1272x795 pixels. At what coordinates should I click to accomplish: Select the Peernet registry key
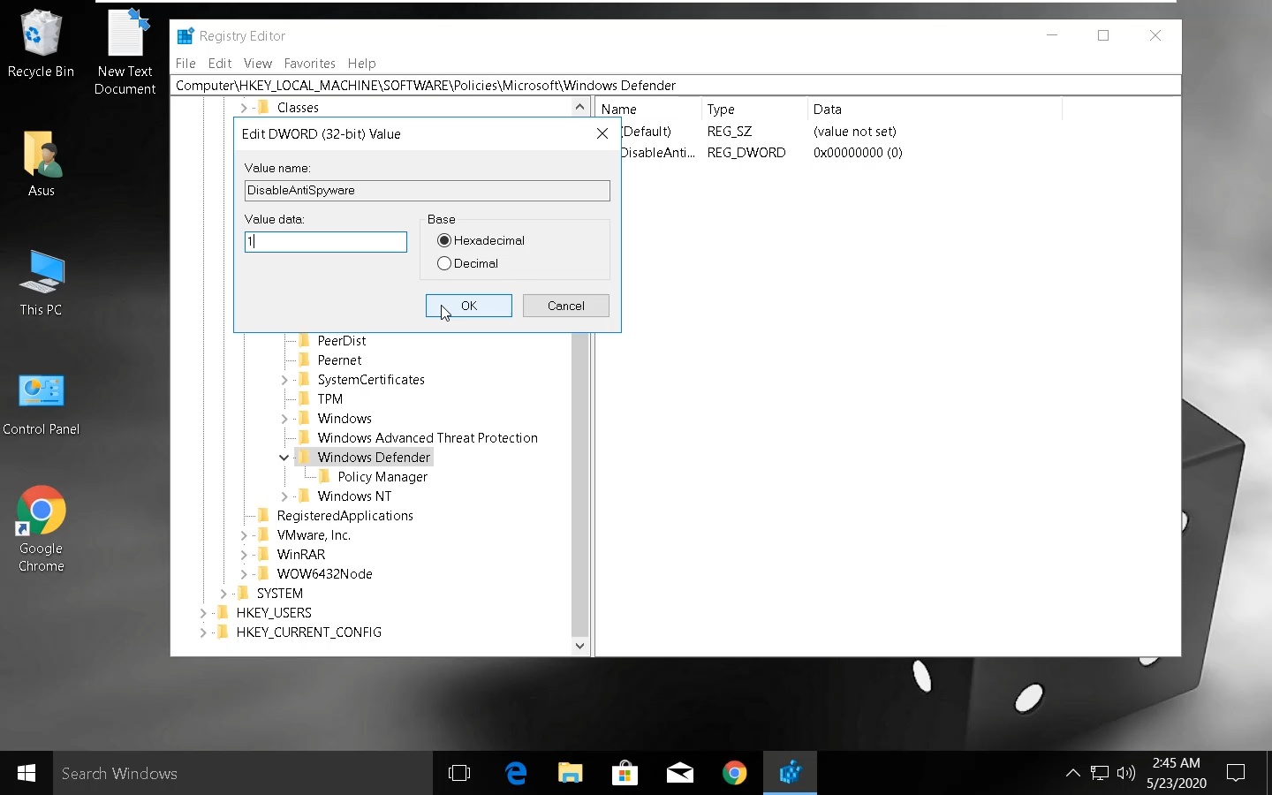[x=339, y=360]
